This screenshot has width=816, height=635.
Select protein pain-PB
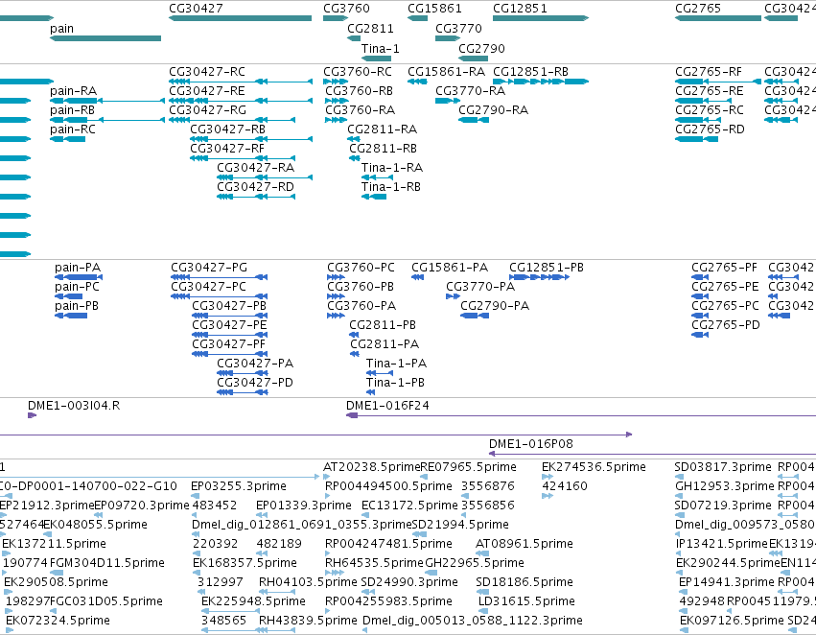click(71, 316)
